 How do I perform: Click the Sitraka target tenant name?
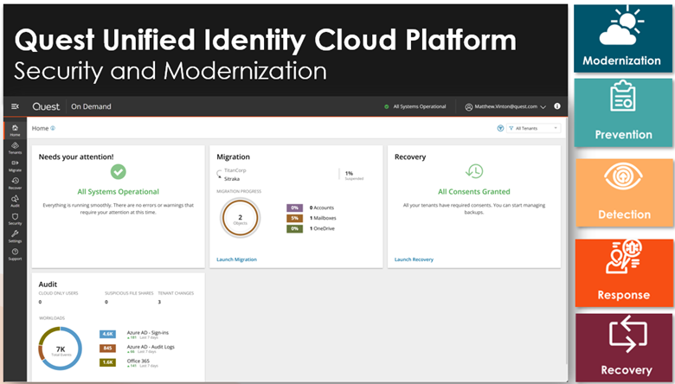point(232,178)
